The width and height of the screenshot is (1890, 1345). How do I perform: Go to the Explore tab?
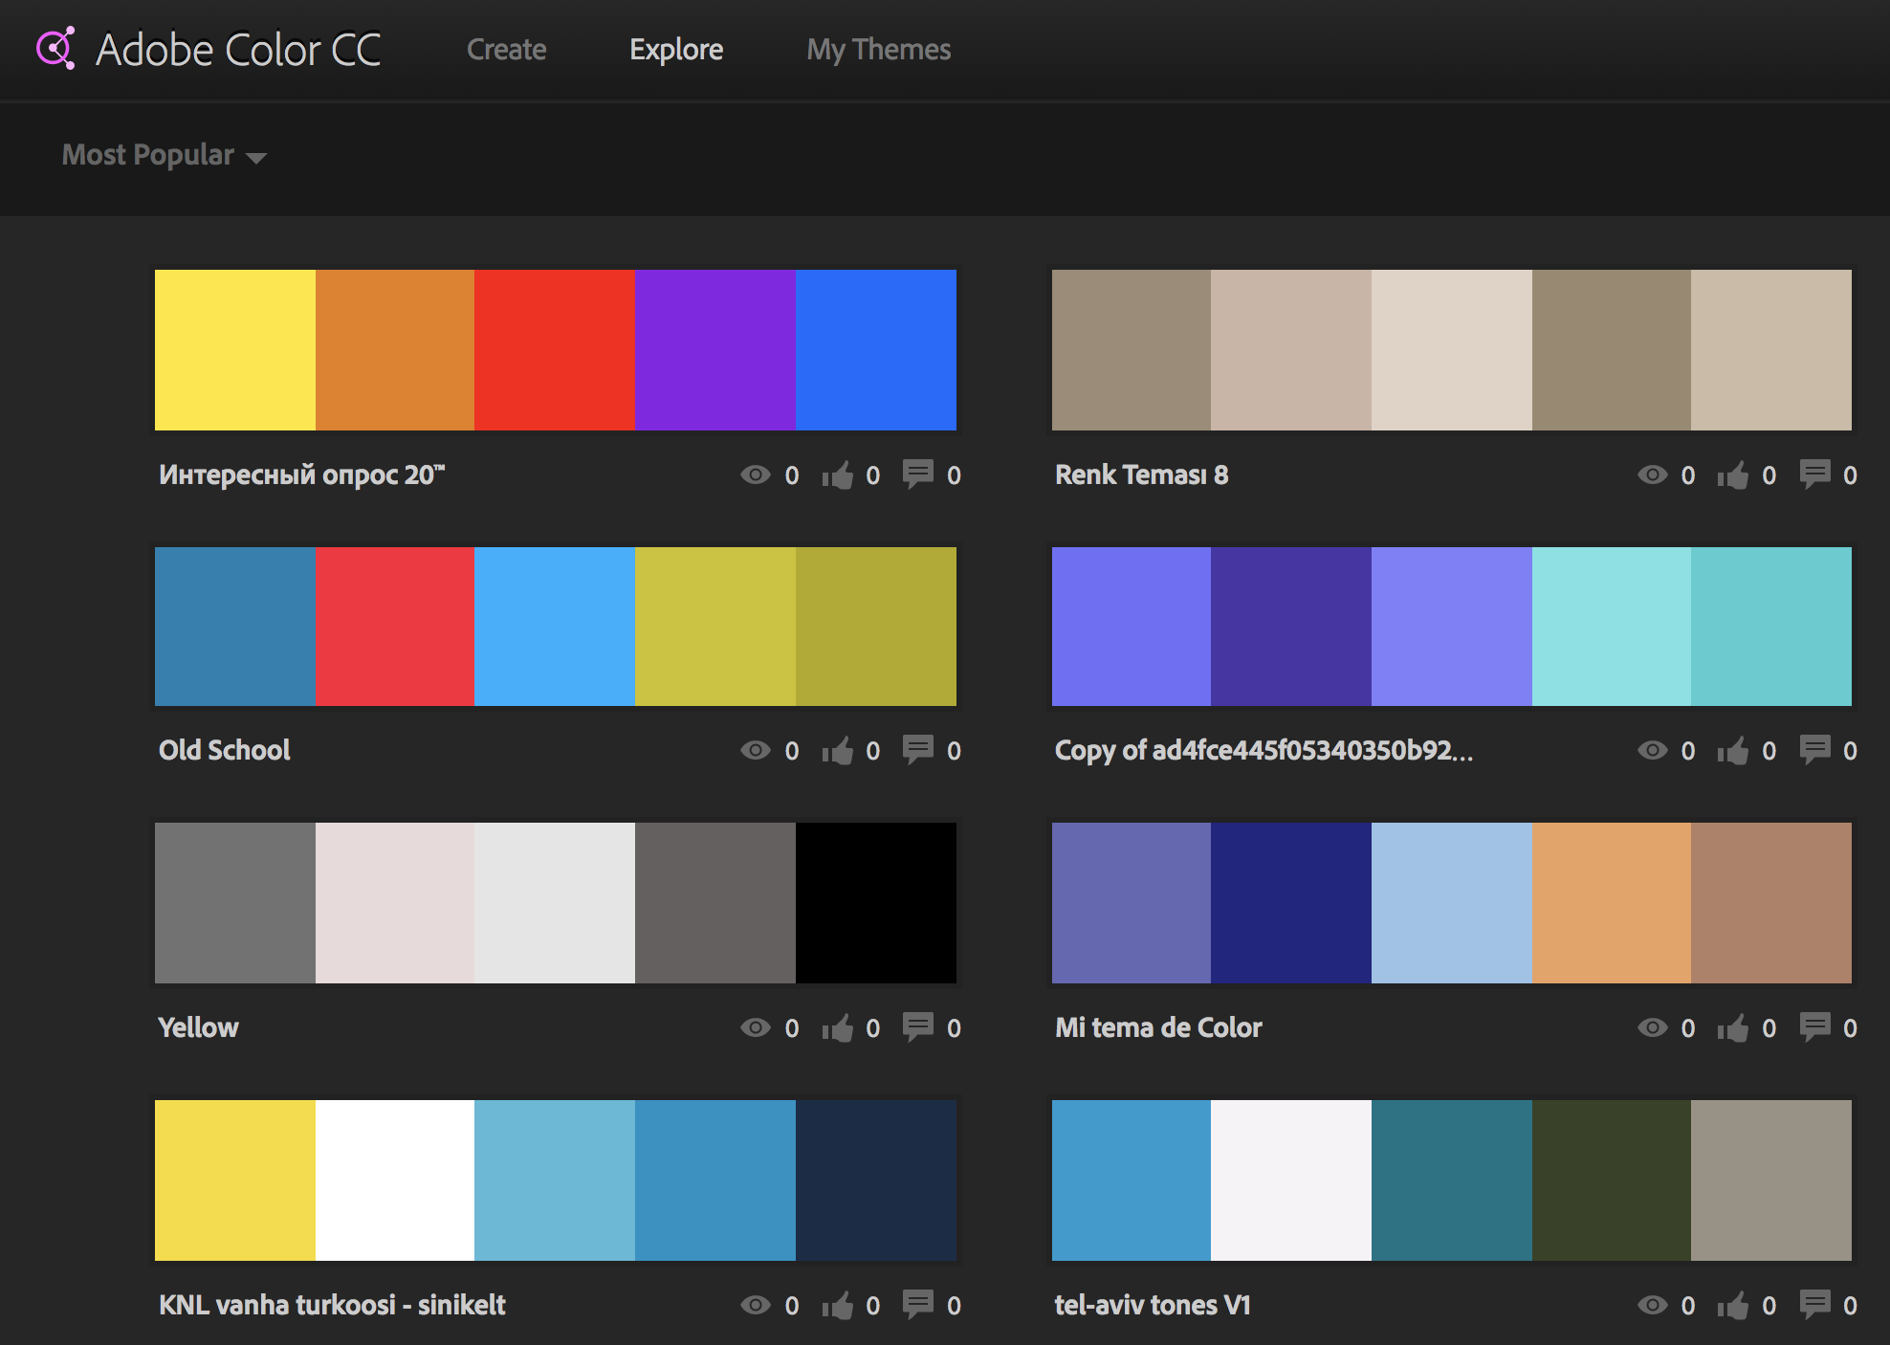[x=676, y=50]
